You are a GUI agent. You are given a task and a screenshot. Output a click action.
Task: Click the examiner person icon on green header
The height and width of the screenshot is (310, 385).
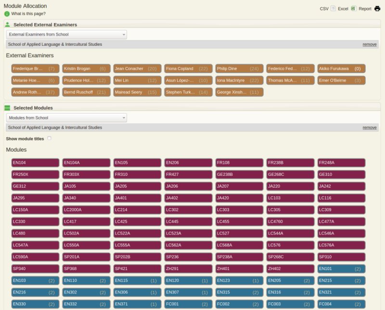tap(8, 24)
